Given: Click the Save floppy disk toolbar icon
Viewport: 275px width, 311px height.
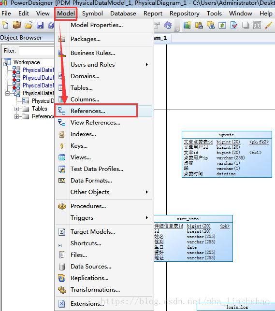Looking at the screenshot, I should coord(40,25).
